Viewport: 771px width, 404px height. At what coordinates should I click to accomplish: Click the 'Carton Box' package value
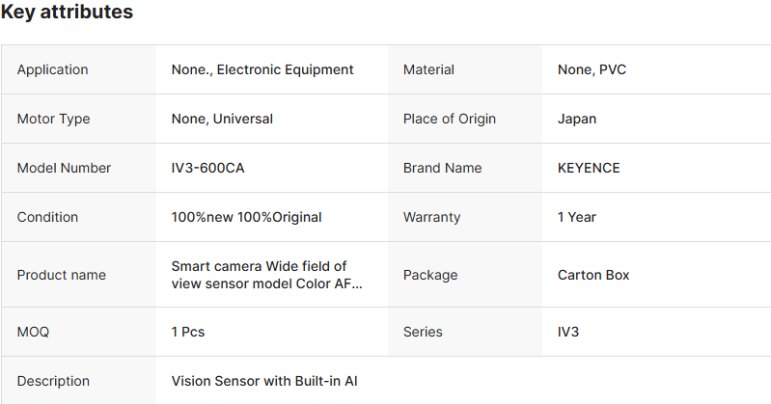pos(593,275)
